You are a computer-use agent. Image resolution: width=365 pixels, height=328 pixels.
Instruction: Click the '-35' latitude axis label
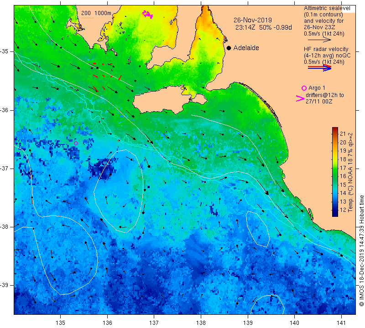pos(4,51)
